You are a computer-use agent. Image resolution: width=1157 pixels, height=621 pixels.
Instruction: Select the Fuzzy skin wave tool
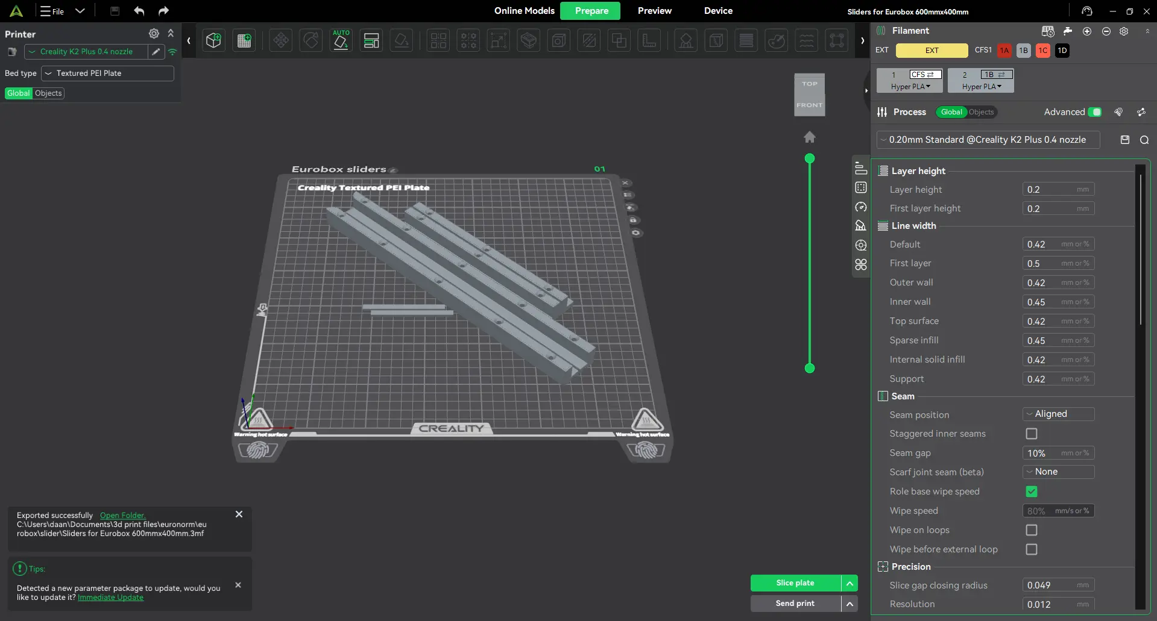click(807, 40)
